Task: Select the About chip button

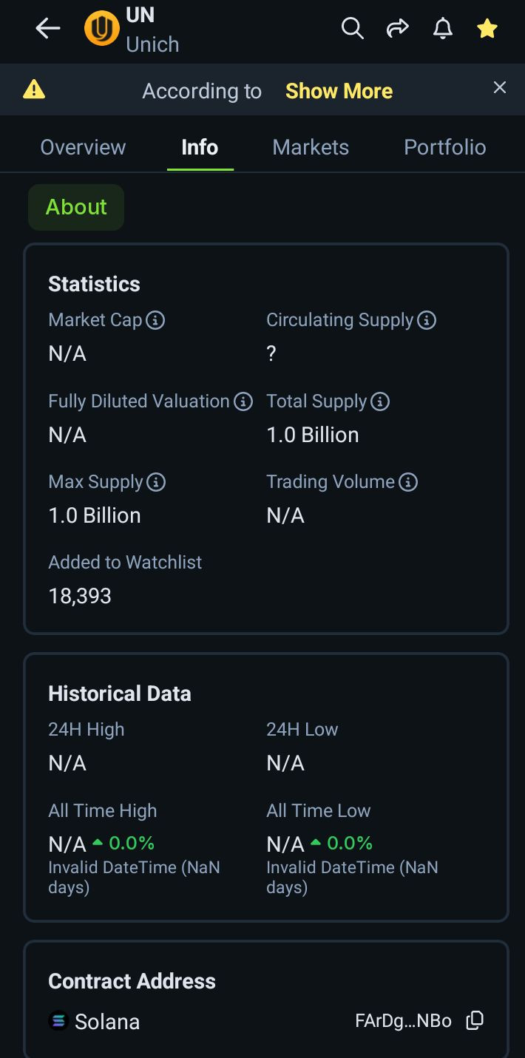Action: (76, 207)
